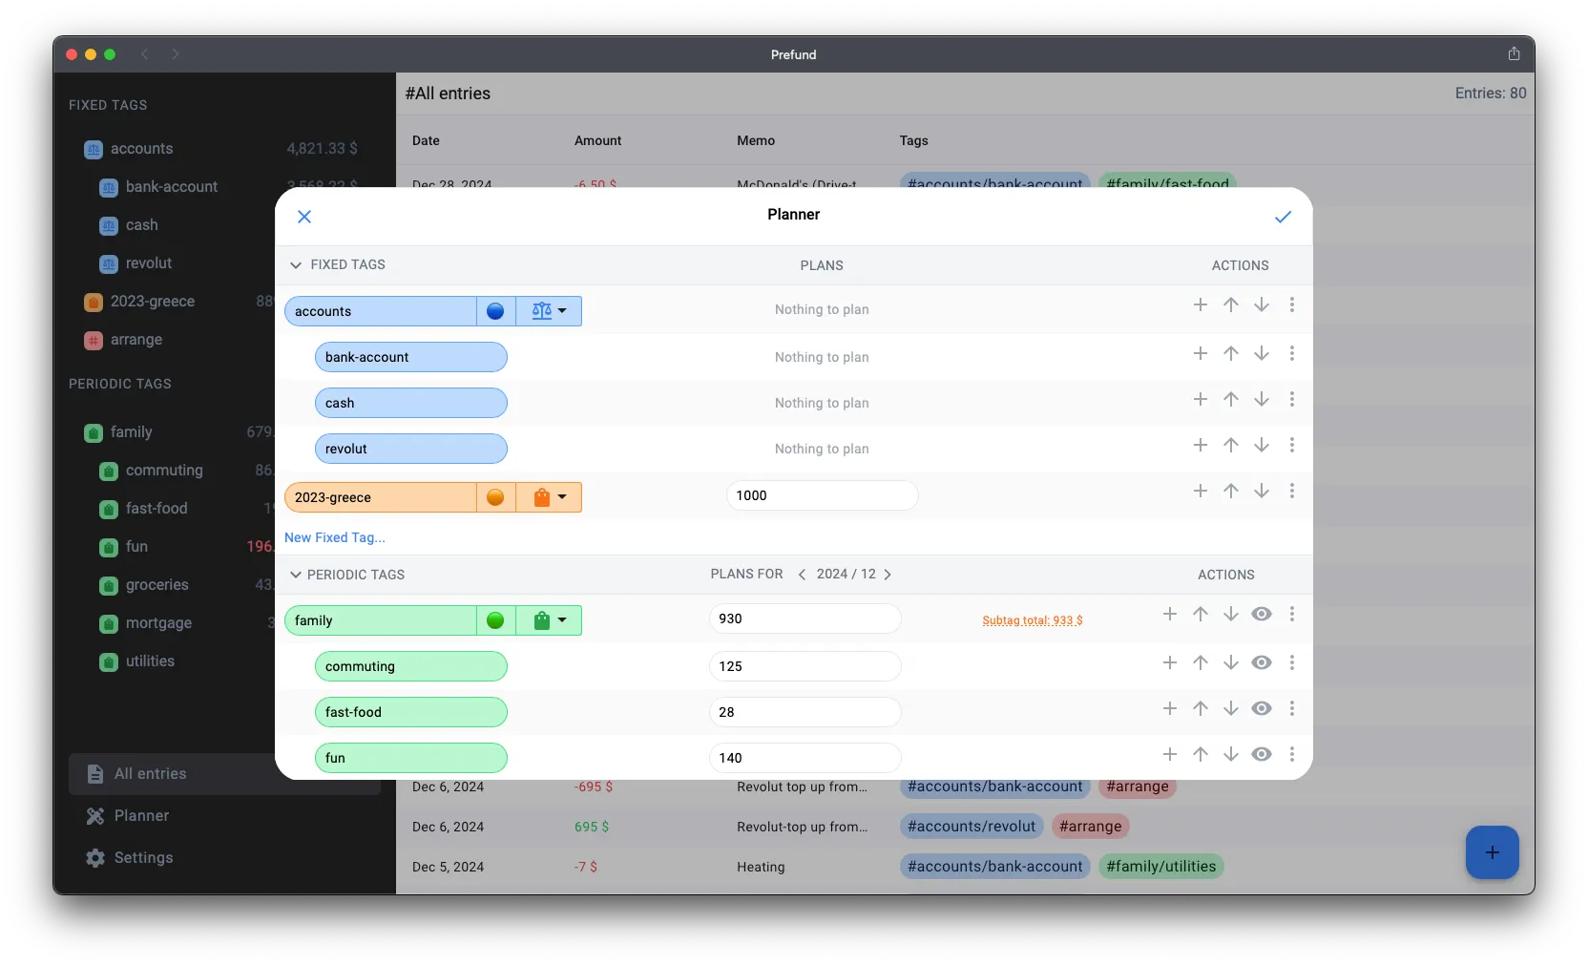Image resolution: width=1588 pixels, height=965 pixels.
Task: Click blue floating add entry button
Action: tap(1493, 852)
